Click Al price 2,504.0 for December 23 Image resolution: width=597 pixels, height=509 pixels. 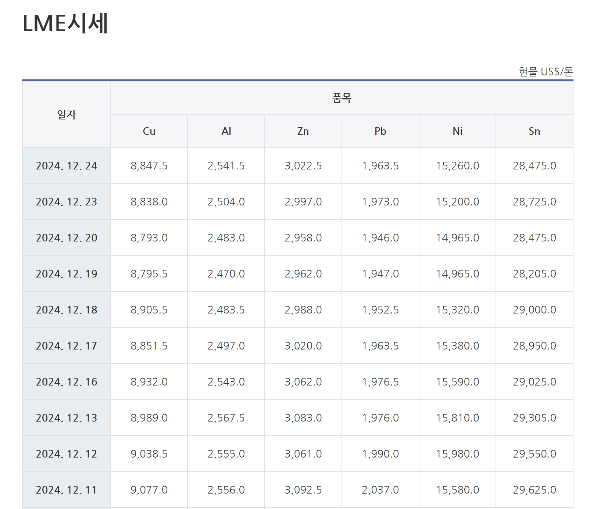point(226,202)
